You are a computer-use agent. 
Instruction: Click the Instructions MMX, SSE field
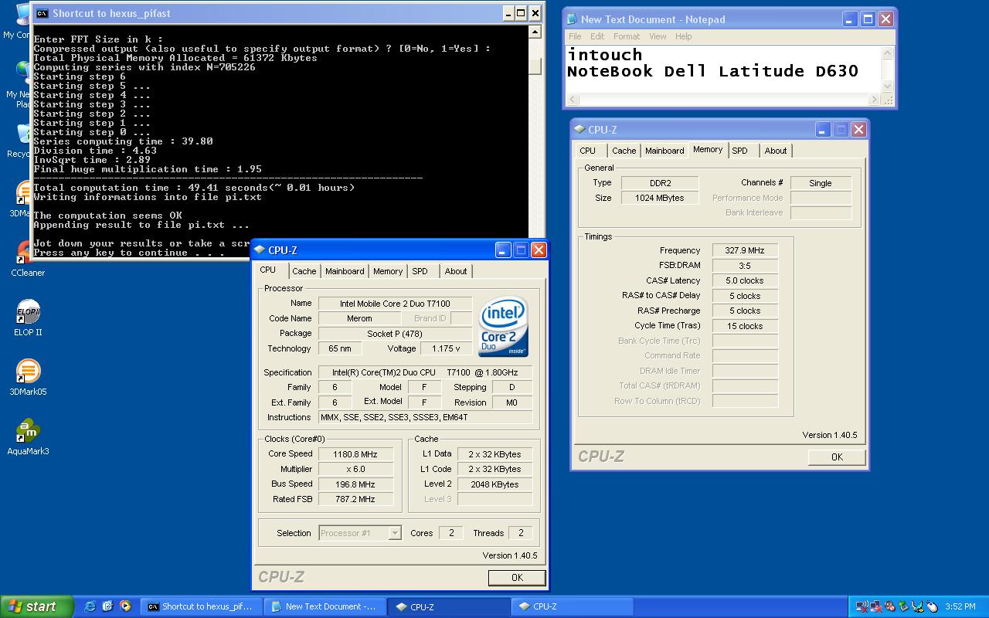(426, 417)
